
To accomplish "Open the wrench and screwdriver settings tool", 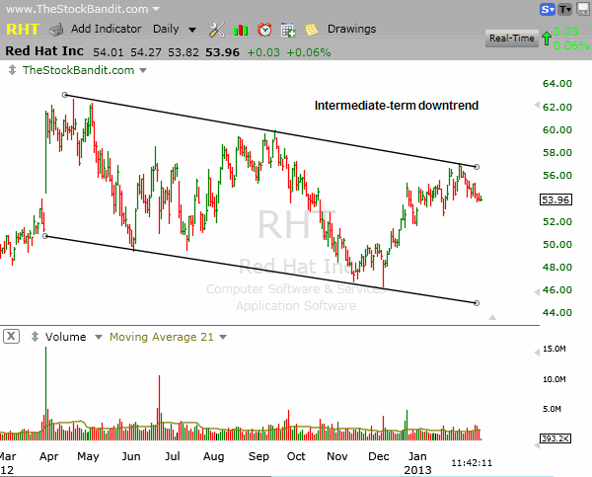I will [217, 30].
